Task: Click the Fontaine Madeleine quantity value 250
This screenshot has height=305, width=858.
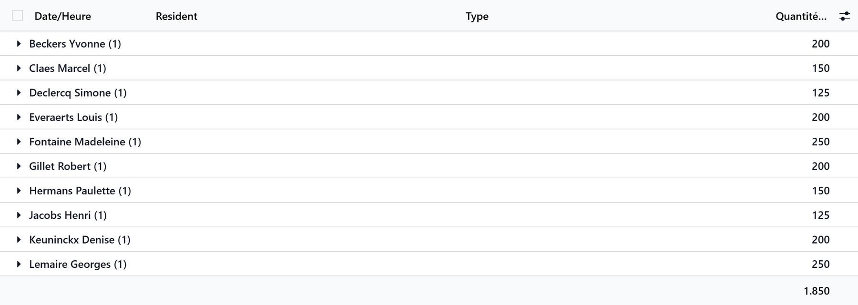Action: pos(820,142)
